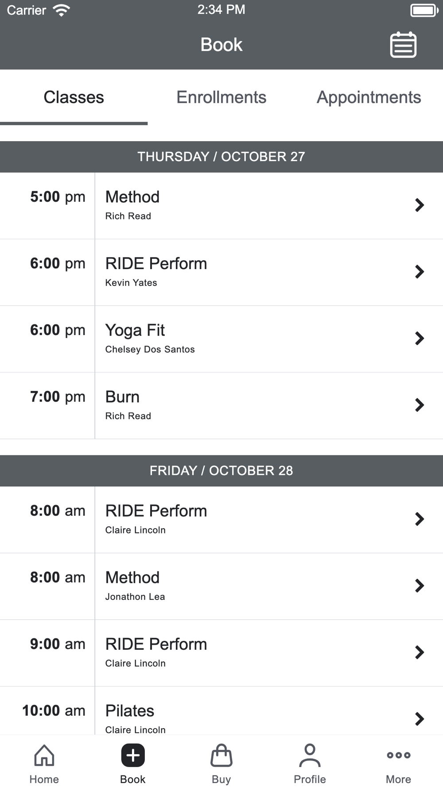Switch to the Appointments tab
This screenshot has width=443, height=787.
point(369,97)
